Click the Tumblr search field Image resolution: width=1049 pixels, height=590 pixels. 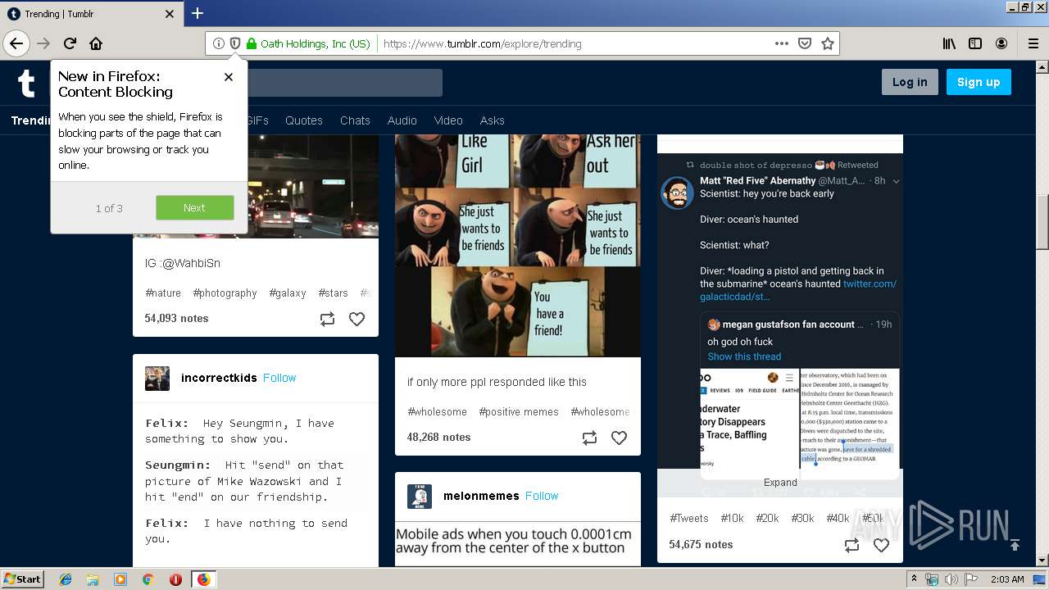(344, 83)
